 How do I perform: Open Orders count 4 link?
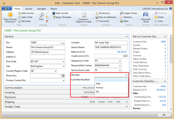[x=165, y=52]
